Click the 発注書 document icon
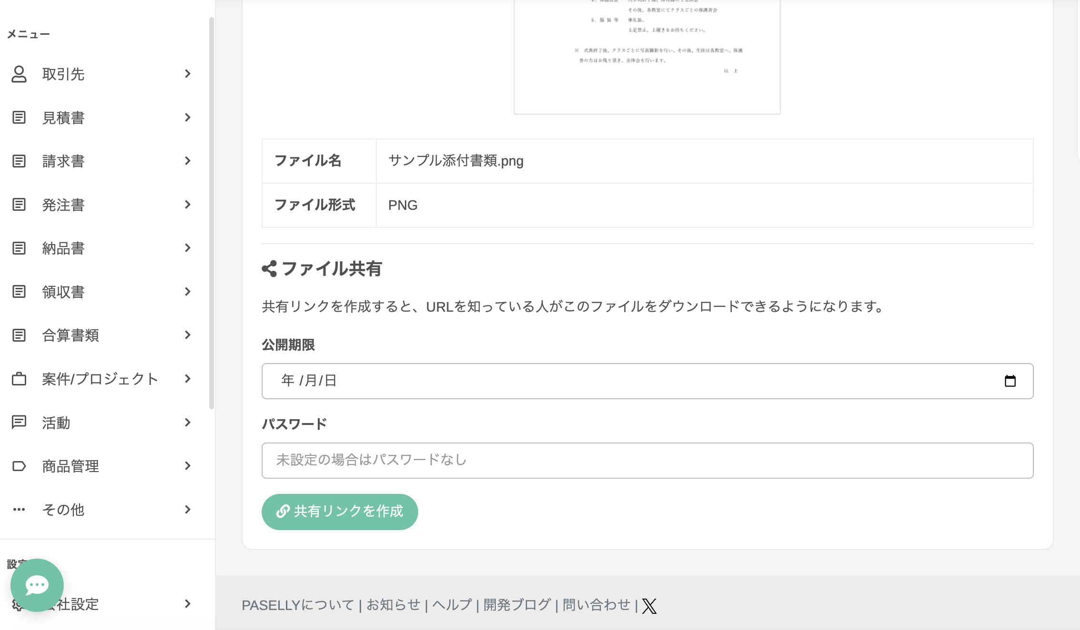 coord(19,205)
